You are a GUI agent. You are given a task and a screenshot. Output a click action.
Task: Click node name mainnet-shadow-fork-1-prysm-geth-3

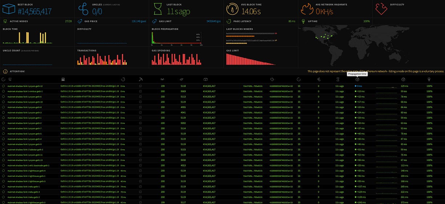24,113
